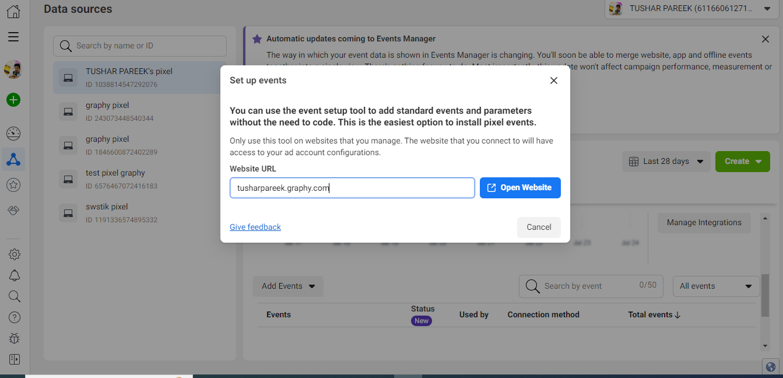This screenshot has height=378, width=783.
Task: Close the Set up events dialog
Action: (x=553, y=80)
